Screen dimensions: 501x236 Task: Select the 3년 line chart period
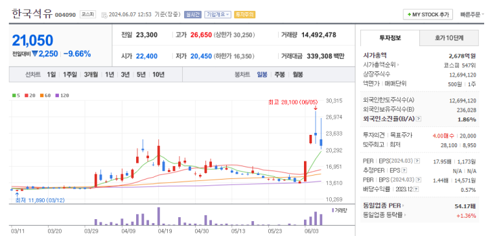point(125,75)
